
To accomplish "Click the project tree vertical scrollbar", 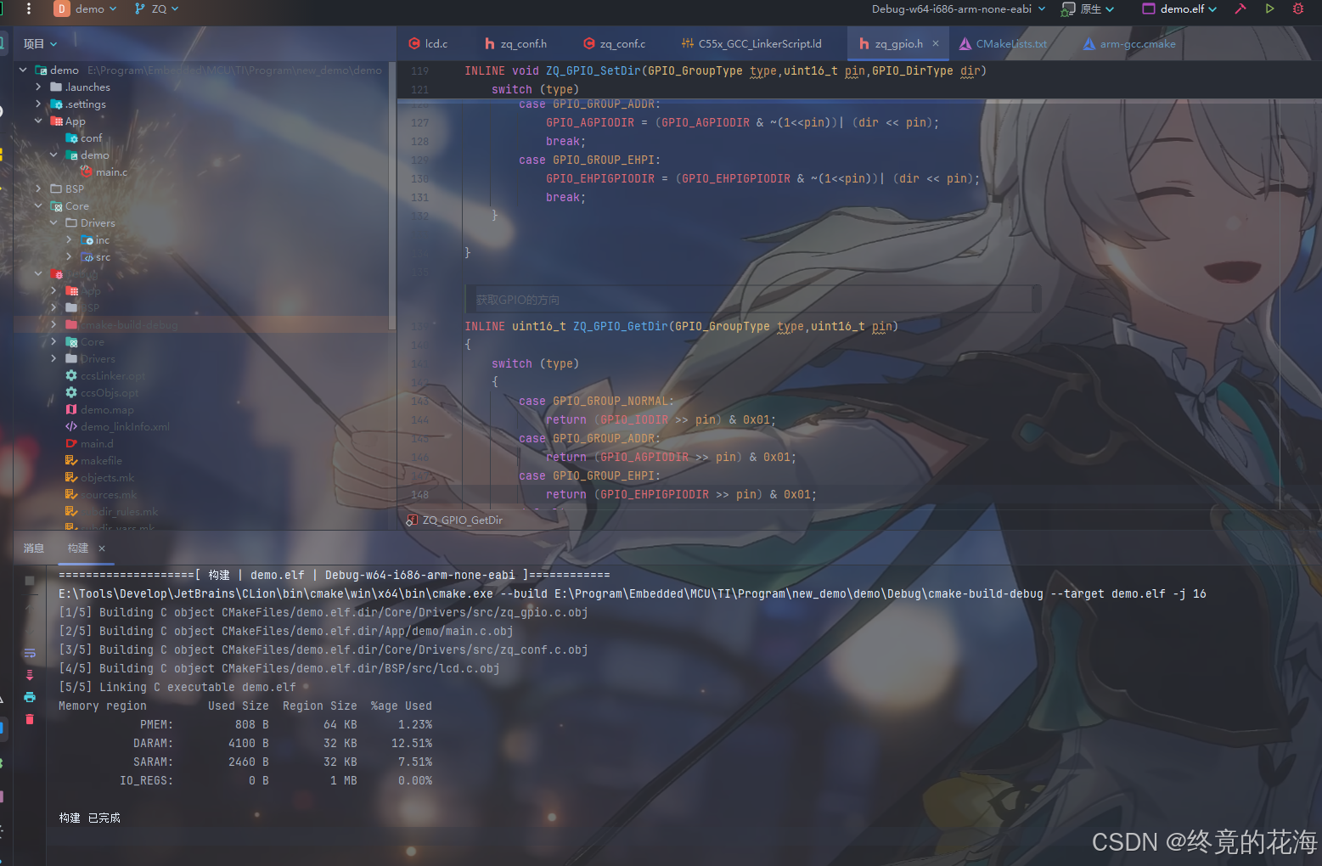I will coord(391,195).
